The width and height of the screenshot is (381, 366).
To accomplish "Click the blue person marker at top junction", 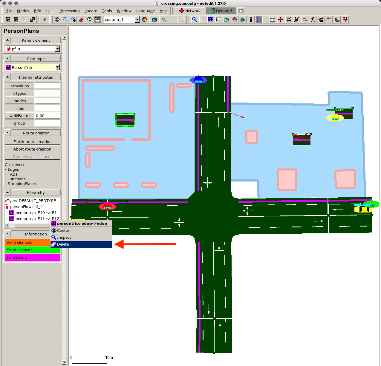I will click(198, 80).
